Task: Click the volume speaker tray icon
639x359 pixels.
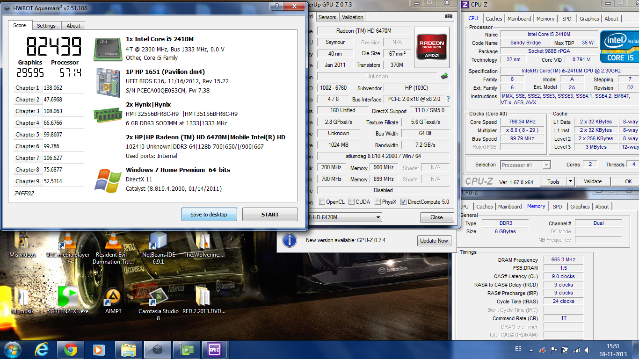Action: pos(588,350)
